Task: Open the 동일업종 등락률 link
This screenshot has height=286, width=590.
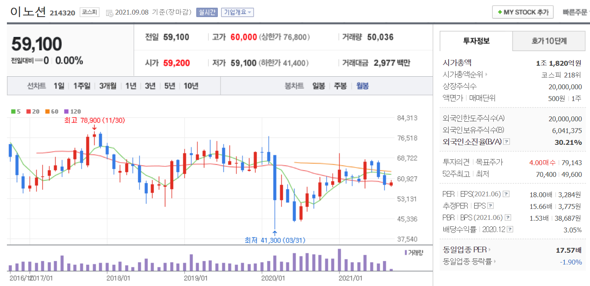Action: coord(467,262)
